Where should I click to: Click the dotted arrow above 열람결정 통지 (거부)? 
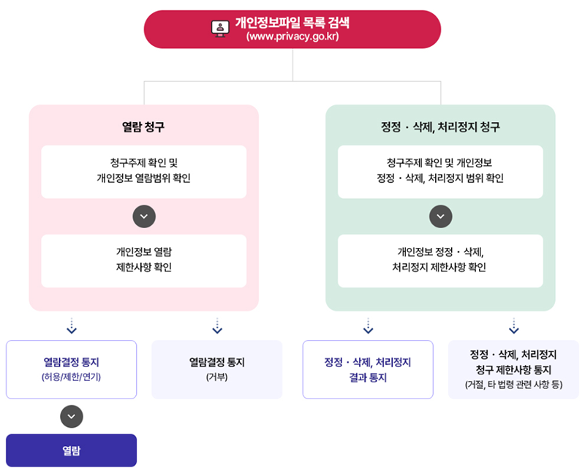[x=217, y=325]
